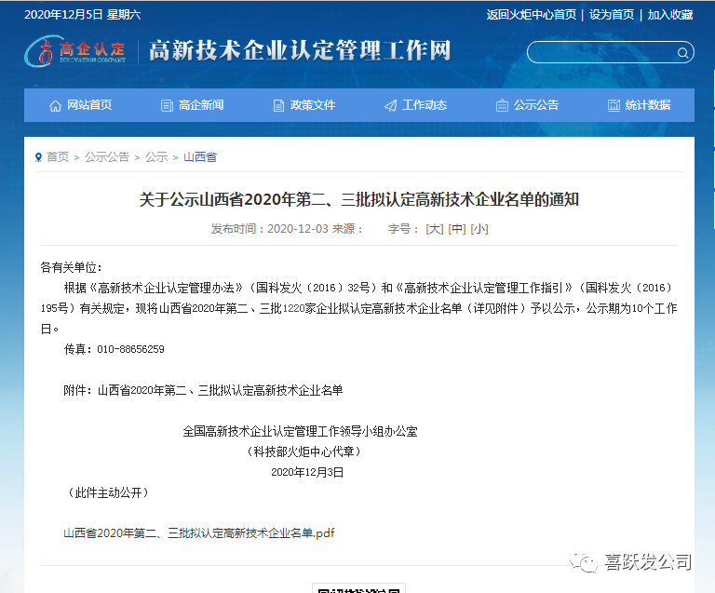Click the location pin breadcrumb icon

[39, 157]
